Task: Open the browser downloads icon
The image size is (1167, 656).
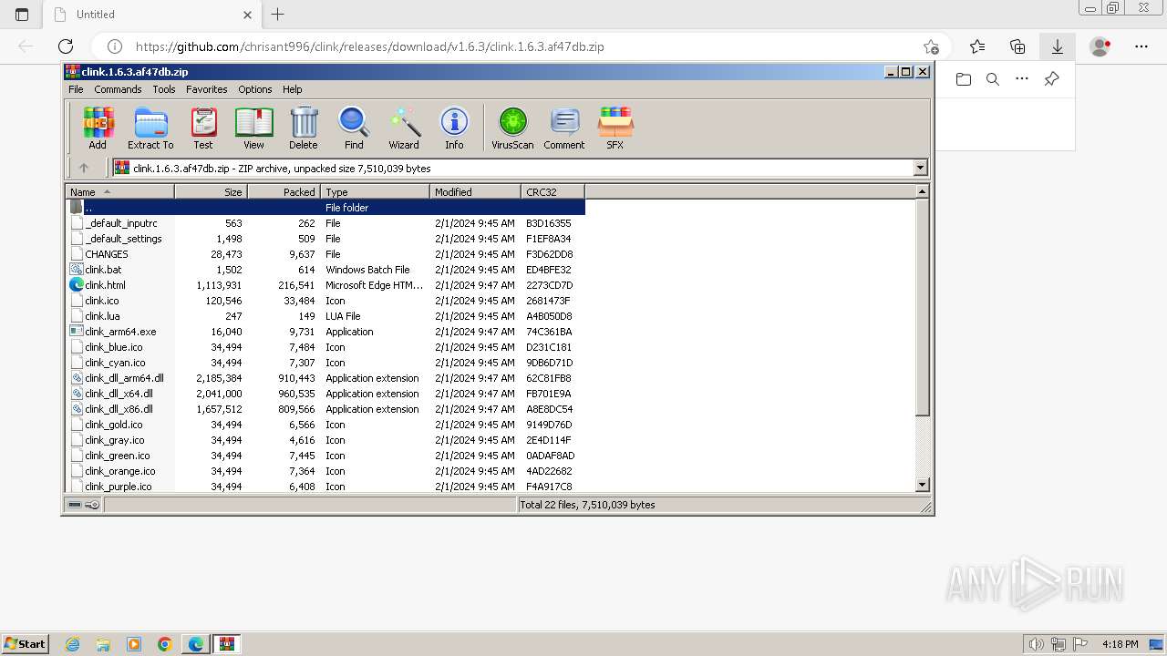Action: pyautogui.click(x=1058, y=46)
